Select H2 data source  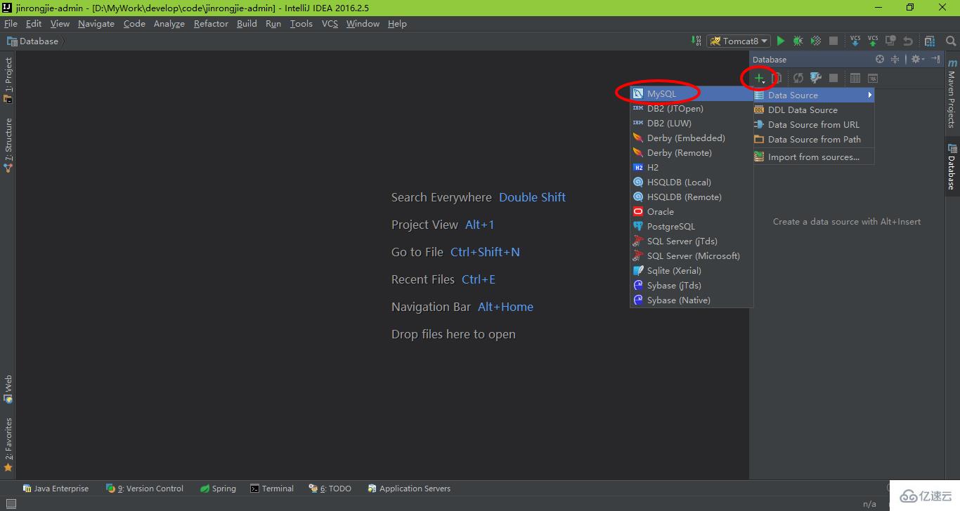point(692,167)
